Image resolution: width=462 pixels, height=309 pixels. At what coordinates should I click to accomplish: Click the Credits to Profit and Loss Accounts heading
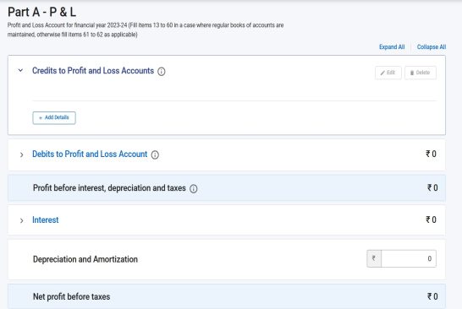pyautogui.click(x=93, y=71)
